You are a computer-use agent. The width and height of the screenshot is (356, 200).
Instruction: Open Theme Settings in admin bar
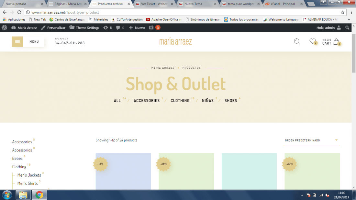(x=84, y=28)
